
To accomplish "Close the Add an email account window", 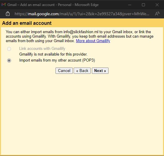I will coord(157,5).
